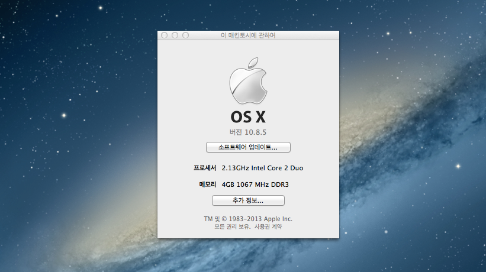The width and height of the screenshot is (486, 272).
Task: Open the 사용권 계약 license agreement link
Action: pos(268,226)
